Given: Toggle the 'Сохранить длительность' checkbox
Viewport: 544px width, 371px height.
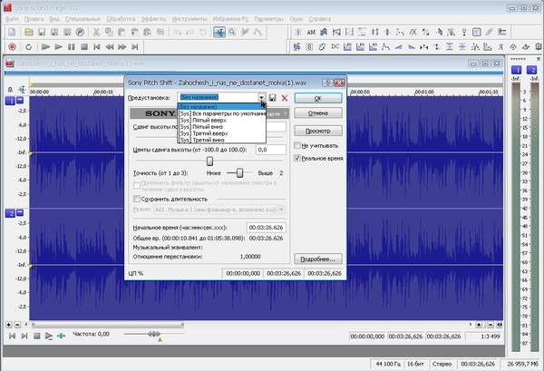Looking at the screenshot, I should 137,199.
